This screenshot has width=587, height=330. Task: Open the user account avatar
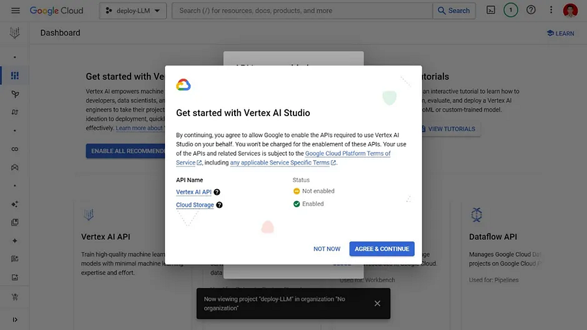pos(570,10)
